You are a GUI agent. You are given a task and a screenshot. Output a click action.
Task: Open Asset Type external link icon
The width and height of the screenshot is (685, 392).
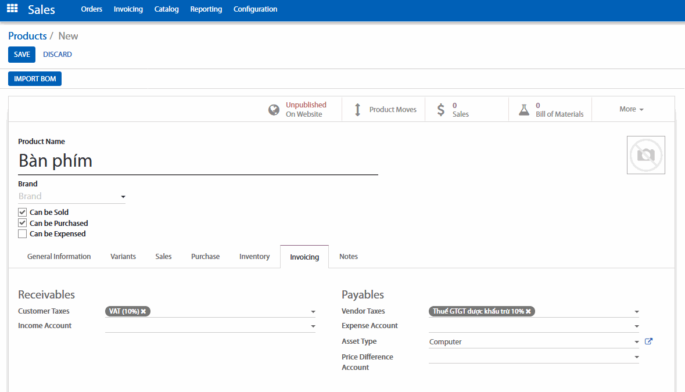(649, 341)
